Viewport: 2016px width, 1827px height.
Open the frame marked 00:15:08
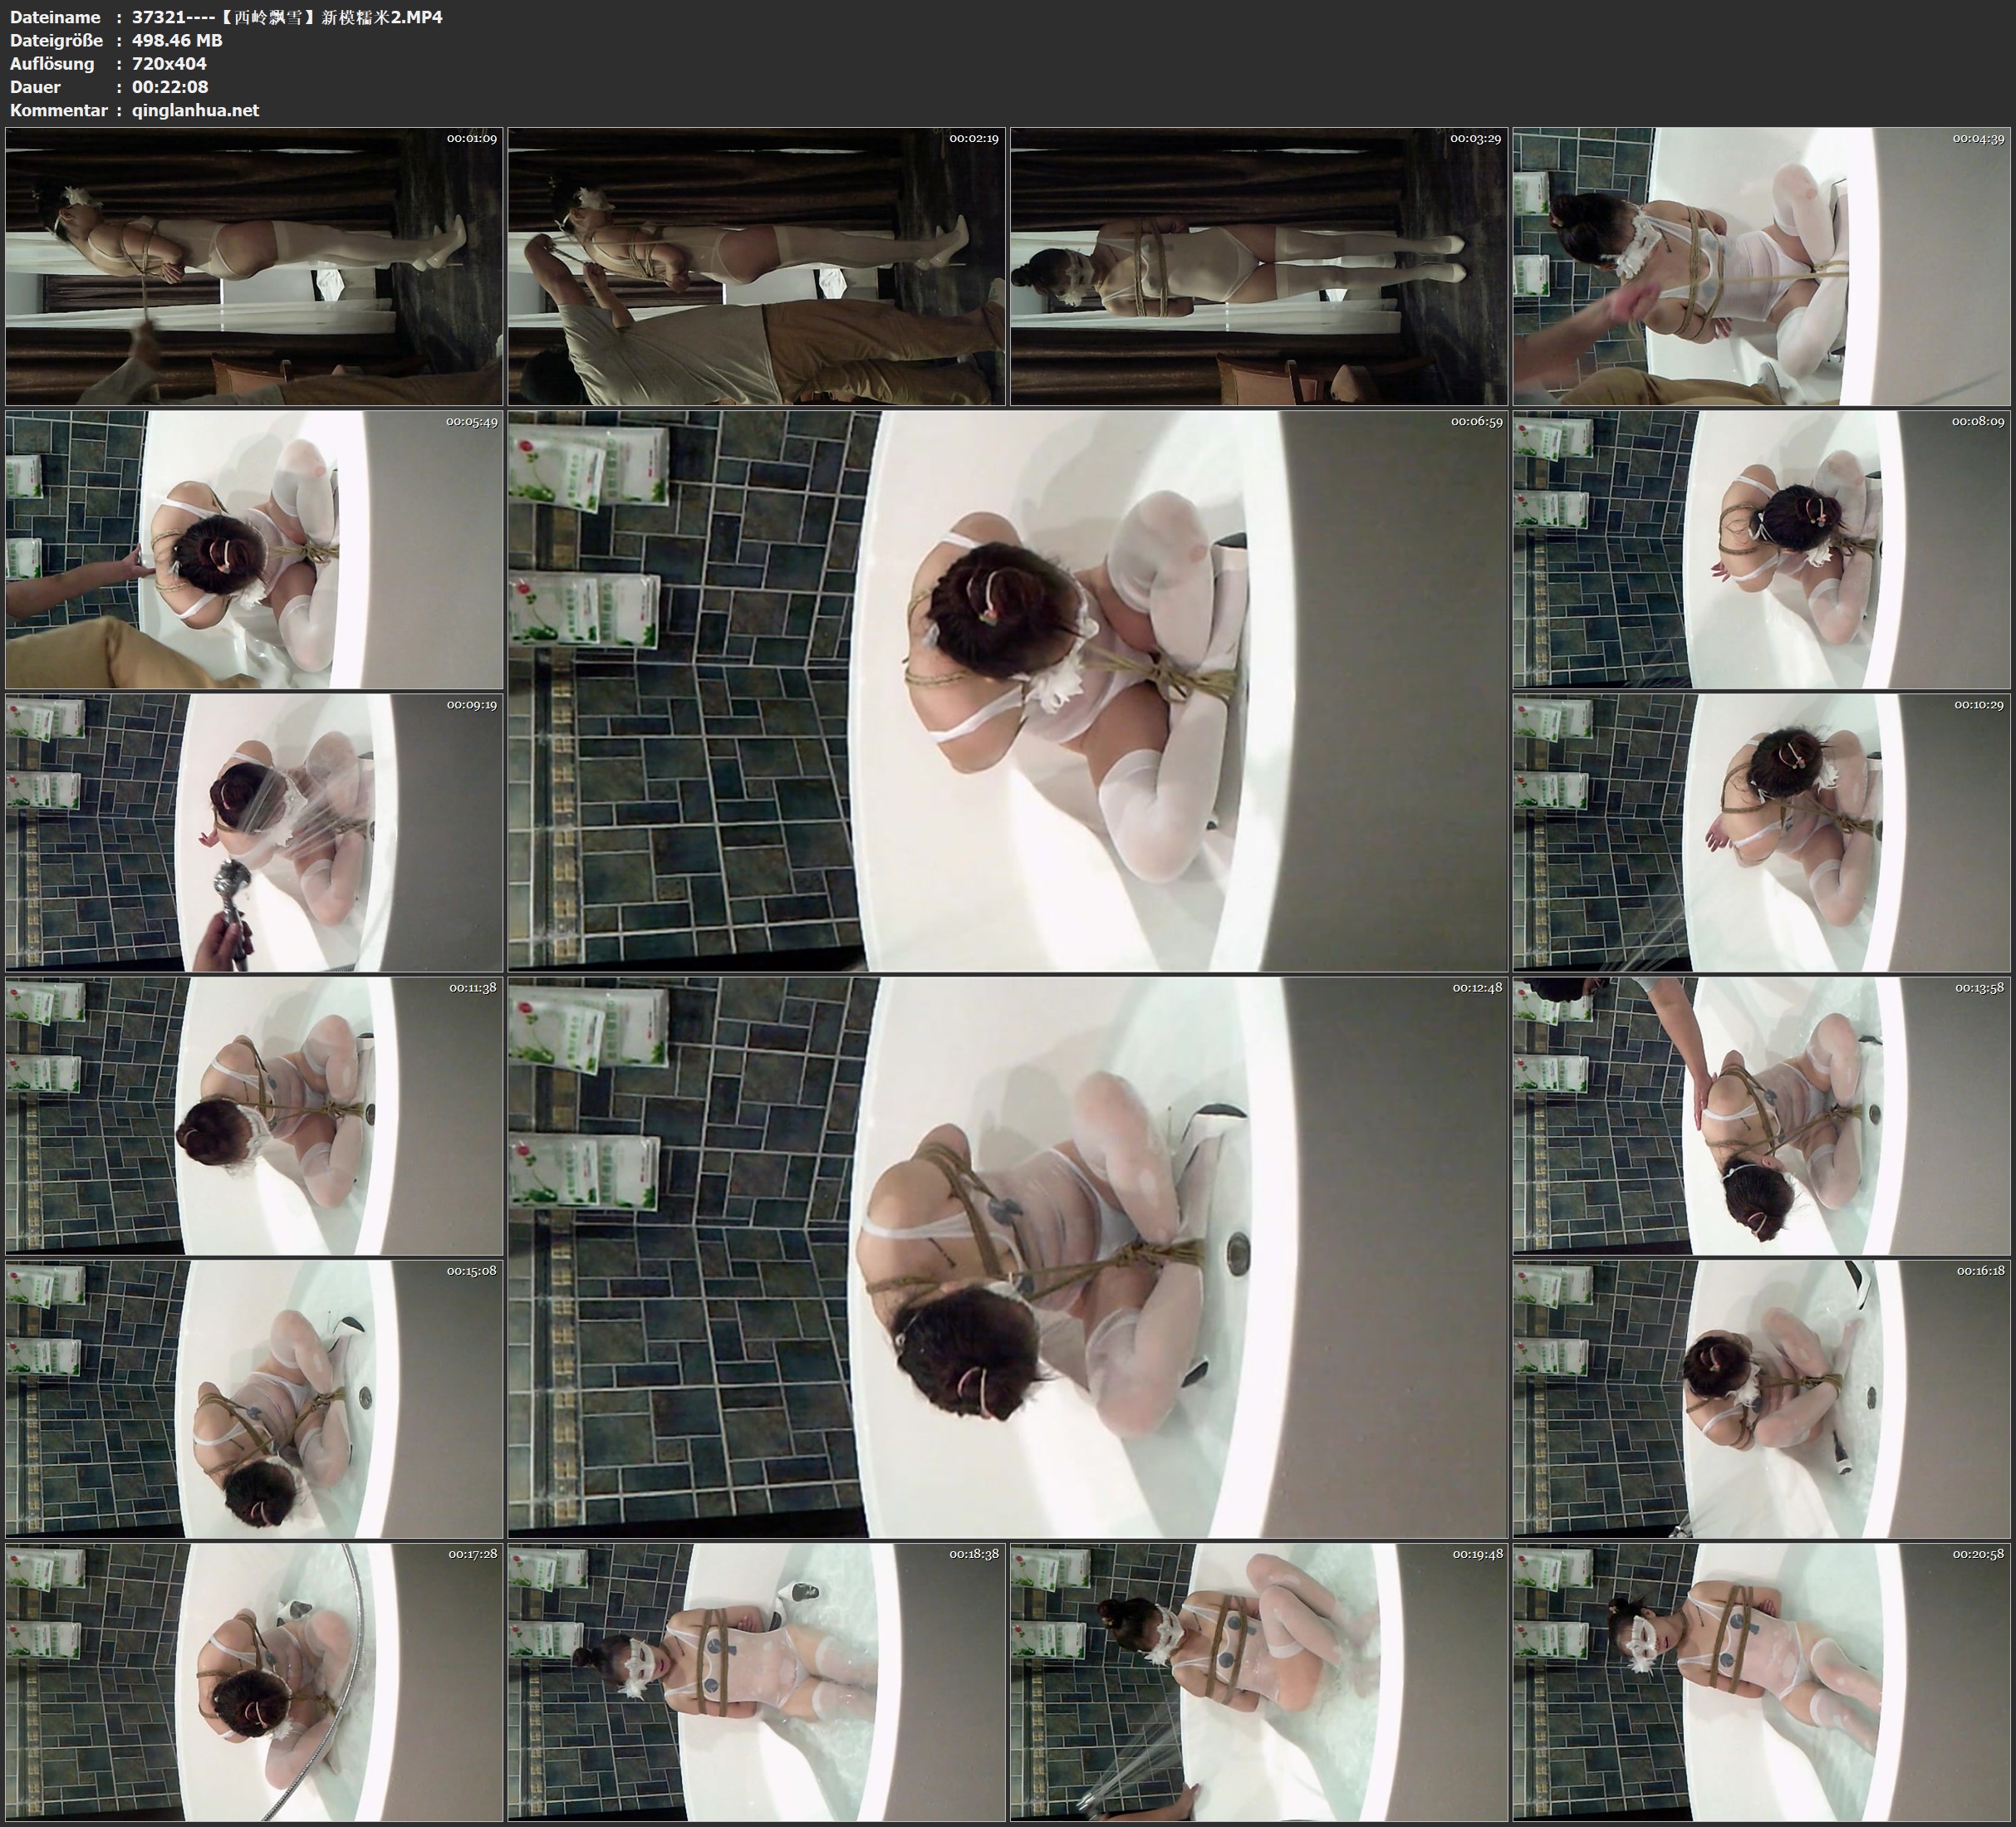coord(254,1398)
